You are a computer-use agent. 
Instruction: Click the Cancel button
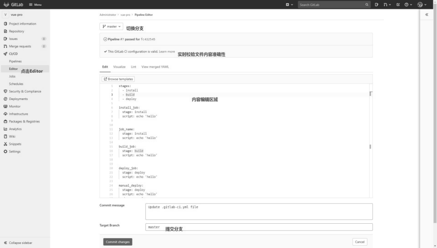[360, 242]
